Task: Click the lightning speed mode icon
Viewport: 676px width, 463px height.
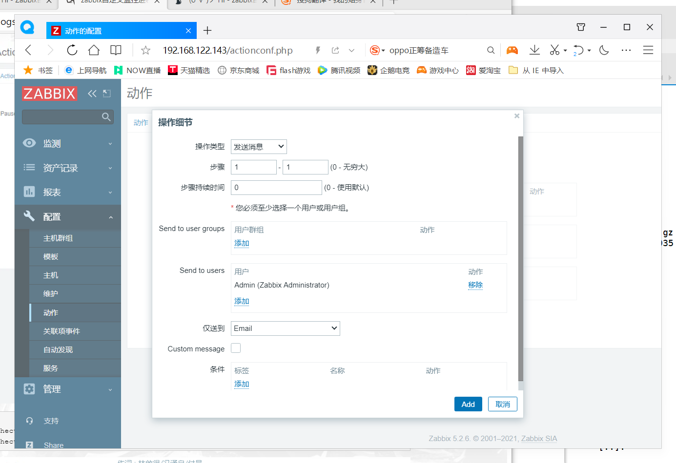Action: pos(318,50)
